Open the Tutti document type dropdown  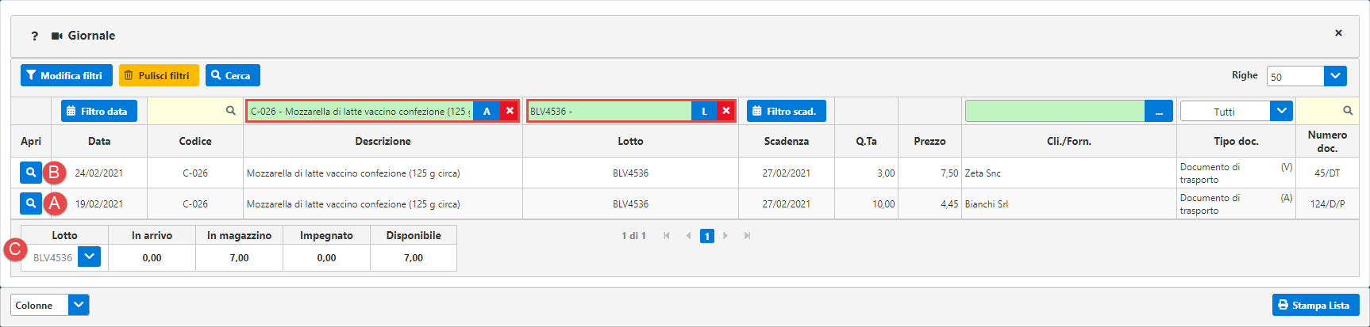click(1281, 111)
